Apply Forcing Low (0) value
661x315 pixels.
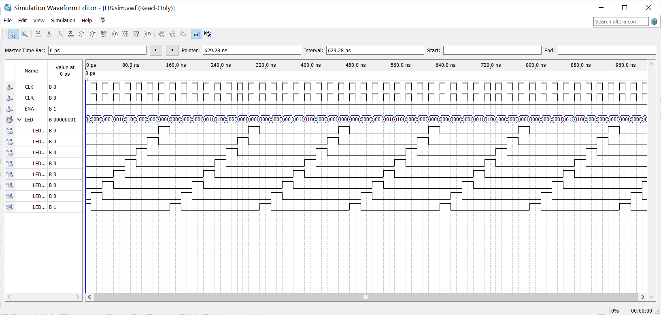tap(49, 34)
